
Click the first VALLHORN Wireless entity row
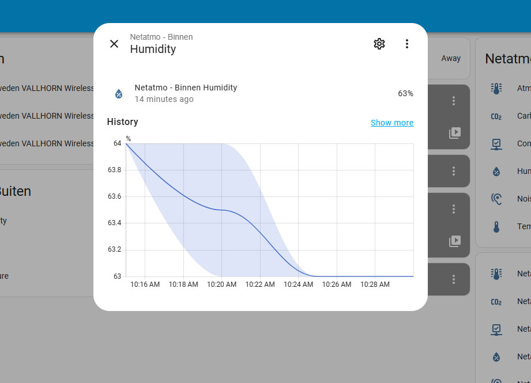click(x=47, y=88)
